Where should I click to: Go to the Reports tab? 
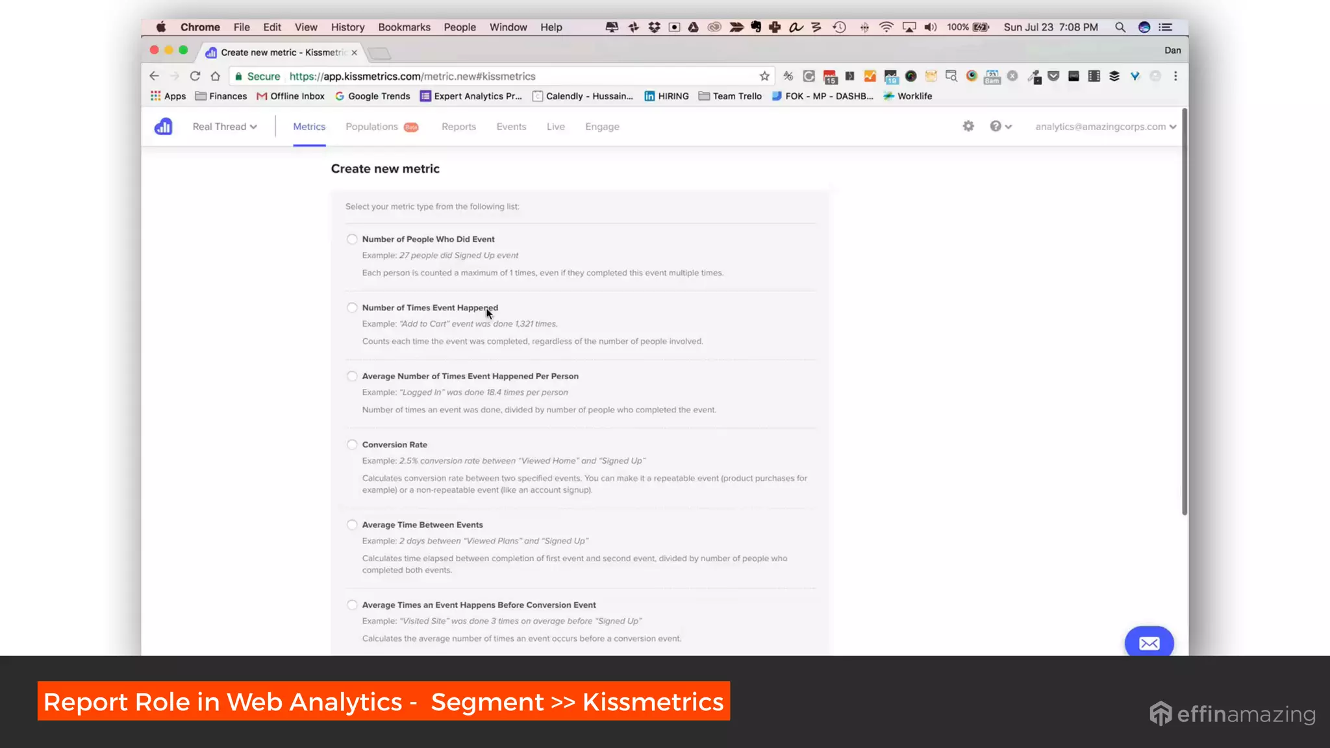pos(458,127)
